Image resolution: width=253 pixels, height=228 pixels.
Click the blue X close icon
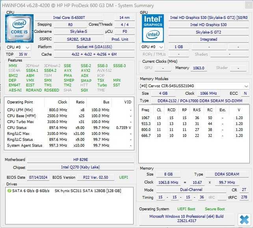[244, 220]
